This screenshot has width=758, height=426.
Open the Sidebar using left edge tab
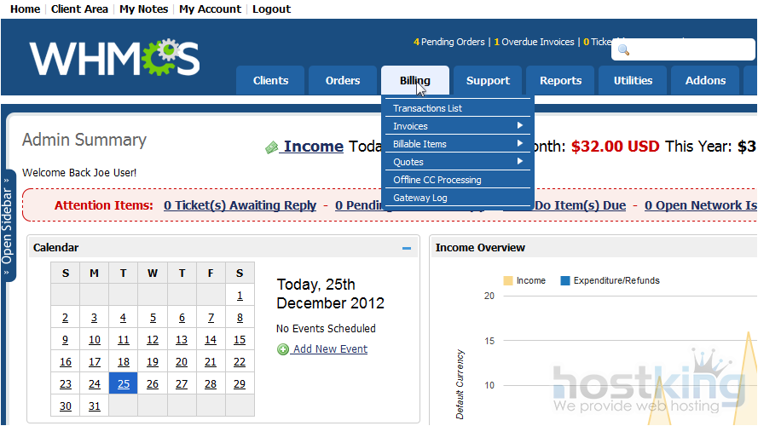[x=8, y=226]
